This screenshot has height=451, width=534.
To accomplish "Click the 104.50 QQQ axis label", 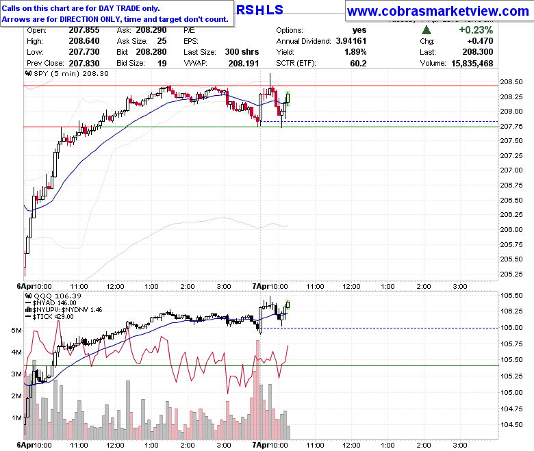I will 511,425.
